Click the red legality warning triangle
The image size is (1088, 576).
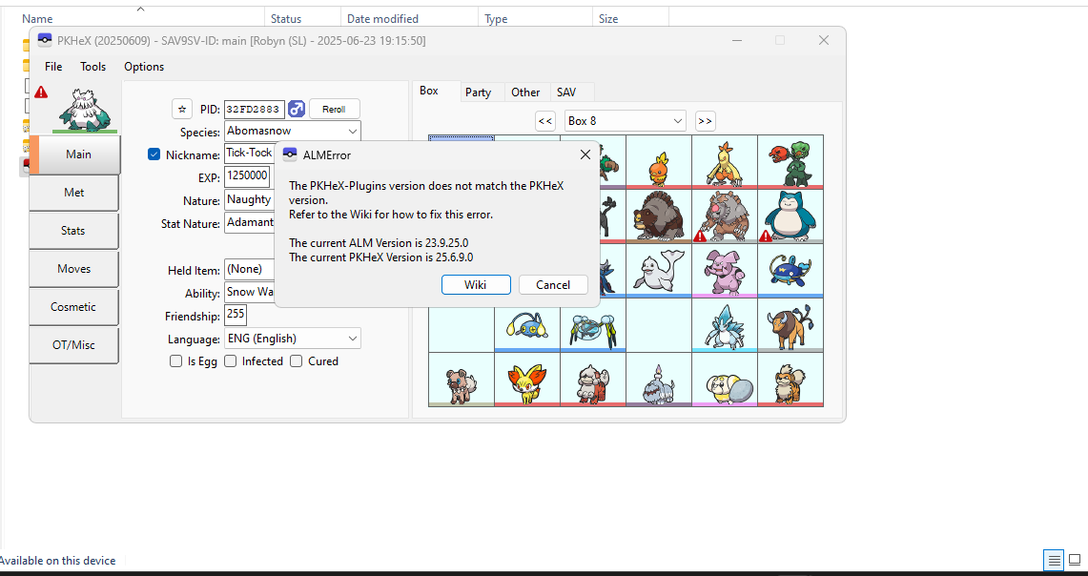(41, 93)
